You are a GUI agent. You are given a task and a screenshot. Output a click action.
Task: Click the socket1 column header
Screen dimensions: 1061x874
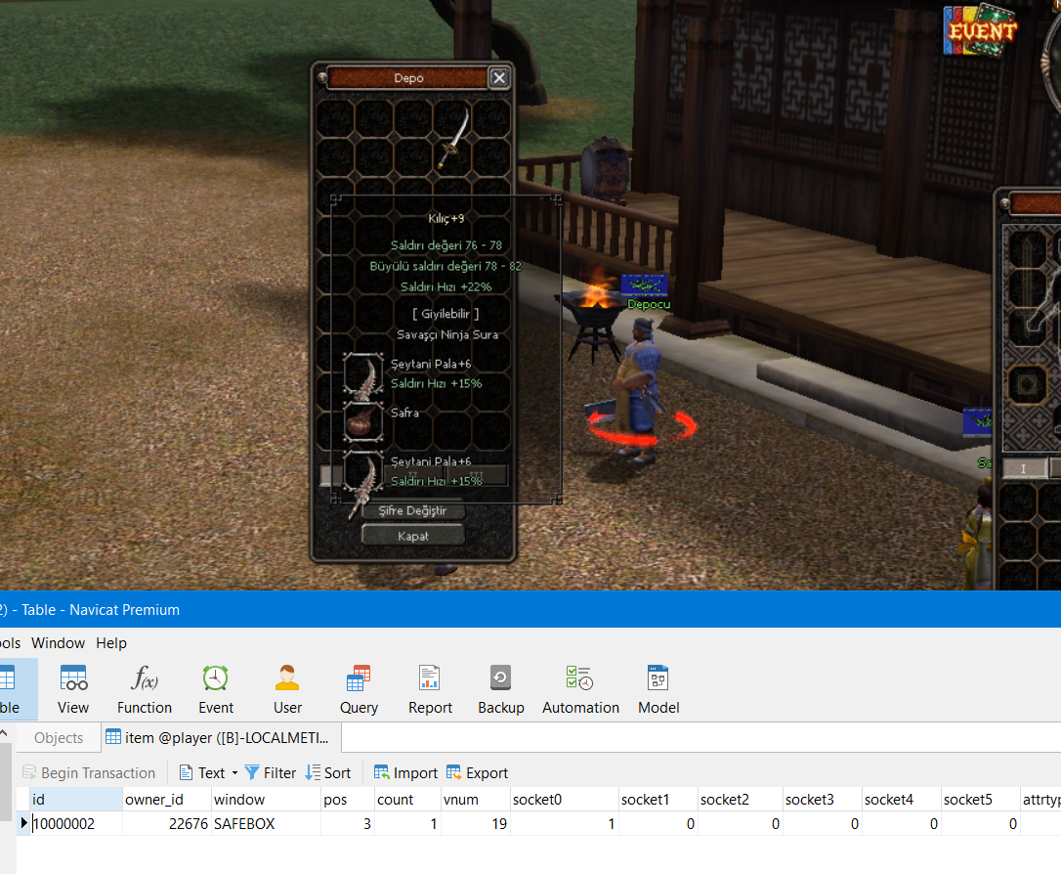click(x=658, y=800)
